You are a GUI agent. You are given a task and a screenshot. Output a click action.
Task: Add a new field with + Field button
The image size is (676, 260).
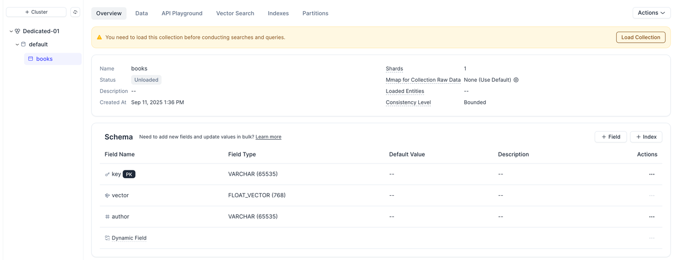pyautogui.click(x=611, y=137)
